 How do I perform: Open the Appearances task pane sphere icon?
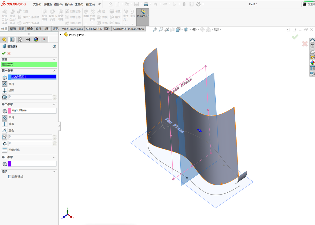click(x=313, y=62)
